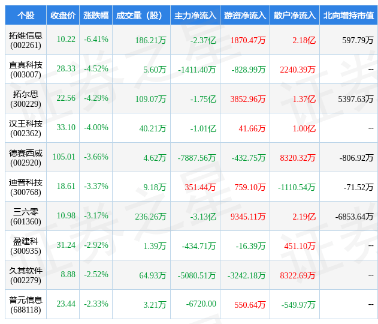Click volume cell 109.07万
The width and height of the screenshot is (378, 324).
pos(151,99)
